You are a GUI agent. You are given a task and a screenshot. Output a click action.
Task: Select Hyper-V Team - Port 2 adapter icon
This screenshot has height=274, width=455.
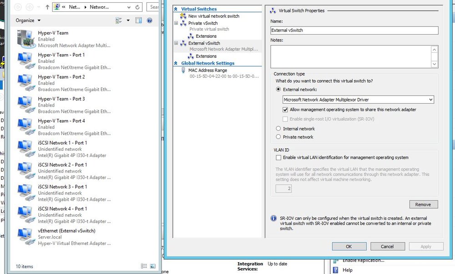[26, 83]
